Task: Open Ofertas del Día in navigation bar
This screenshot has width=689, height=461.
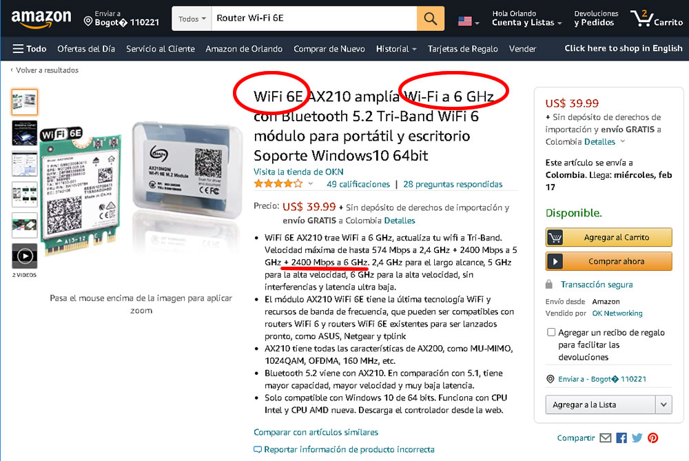Action: pos(86,49)
